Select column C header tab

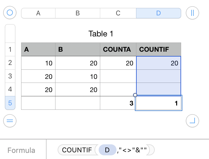(x=118, y=13)
